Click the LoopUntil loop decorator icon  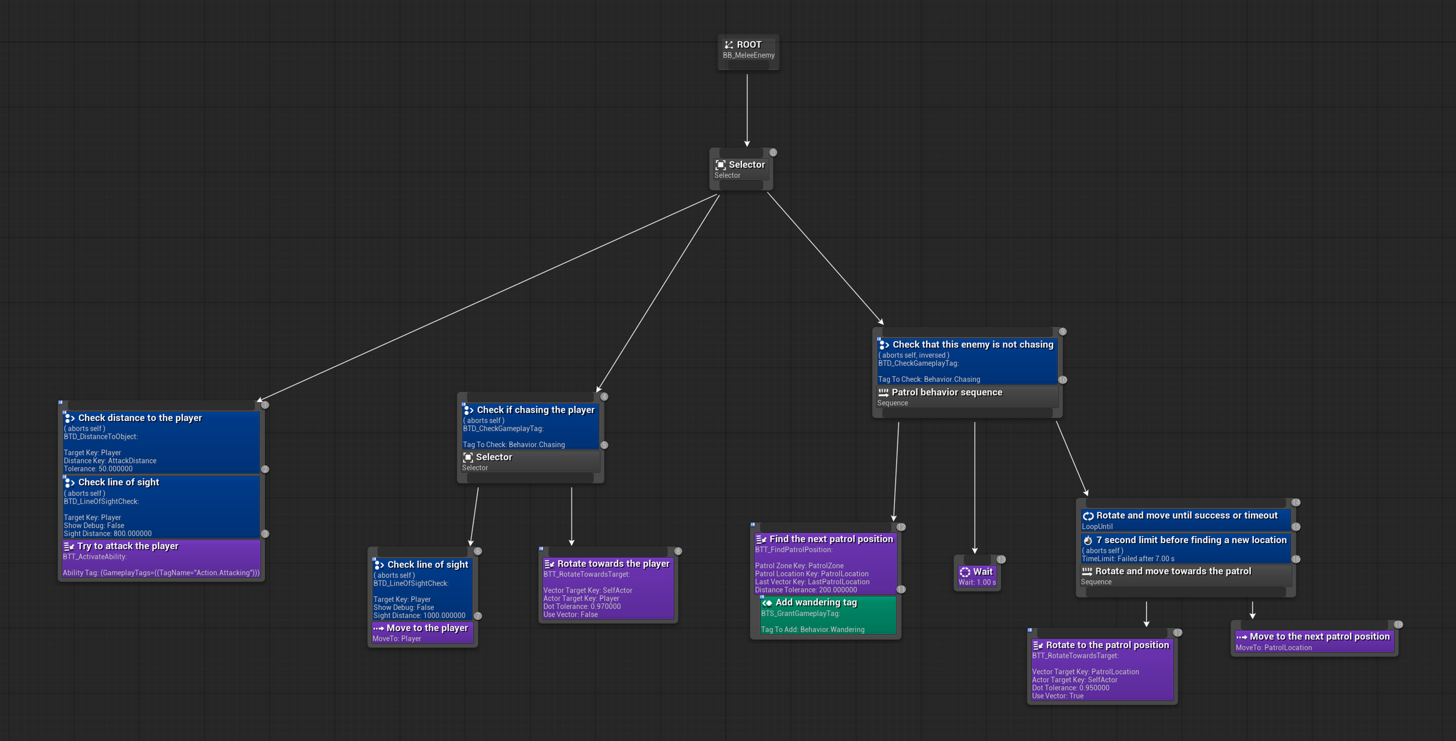point(1087,516)
